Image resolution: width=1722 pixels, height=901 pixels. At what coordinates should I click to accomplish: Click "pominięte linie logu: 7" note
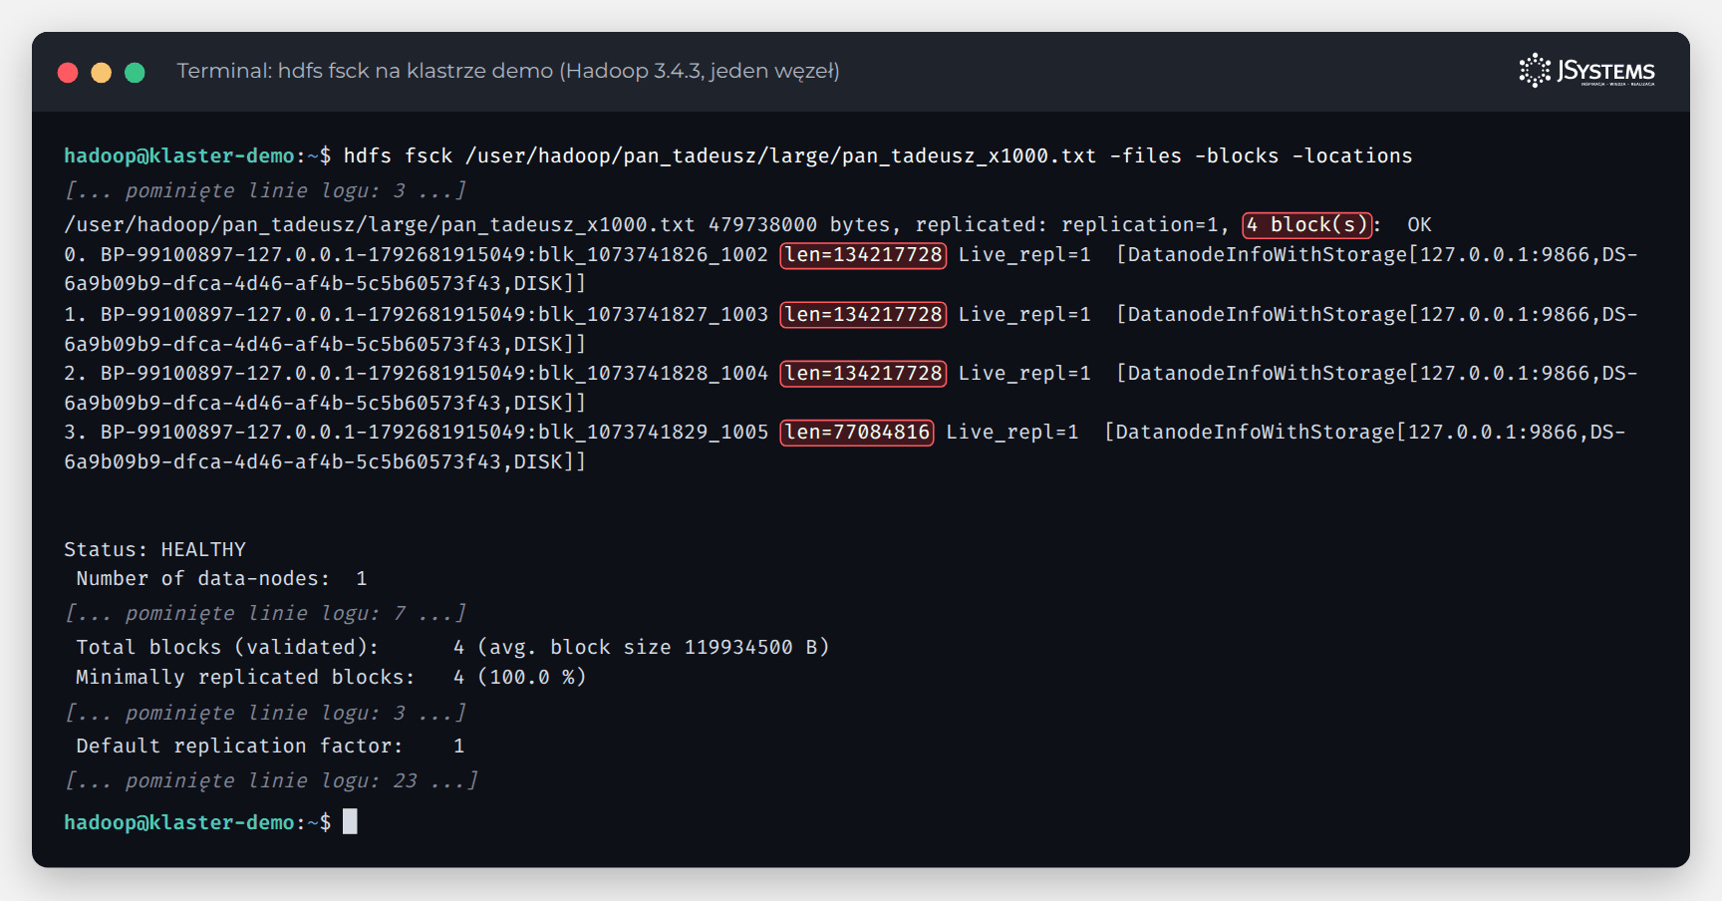click(265, 613)
